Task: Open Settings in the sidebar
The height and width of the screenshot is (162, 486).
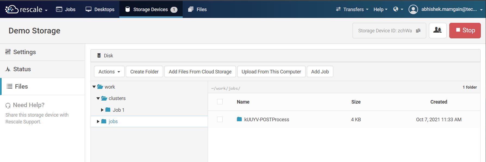Action: (42, 52)
